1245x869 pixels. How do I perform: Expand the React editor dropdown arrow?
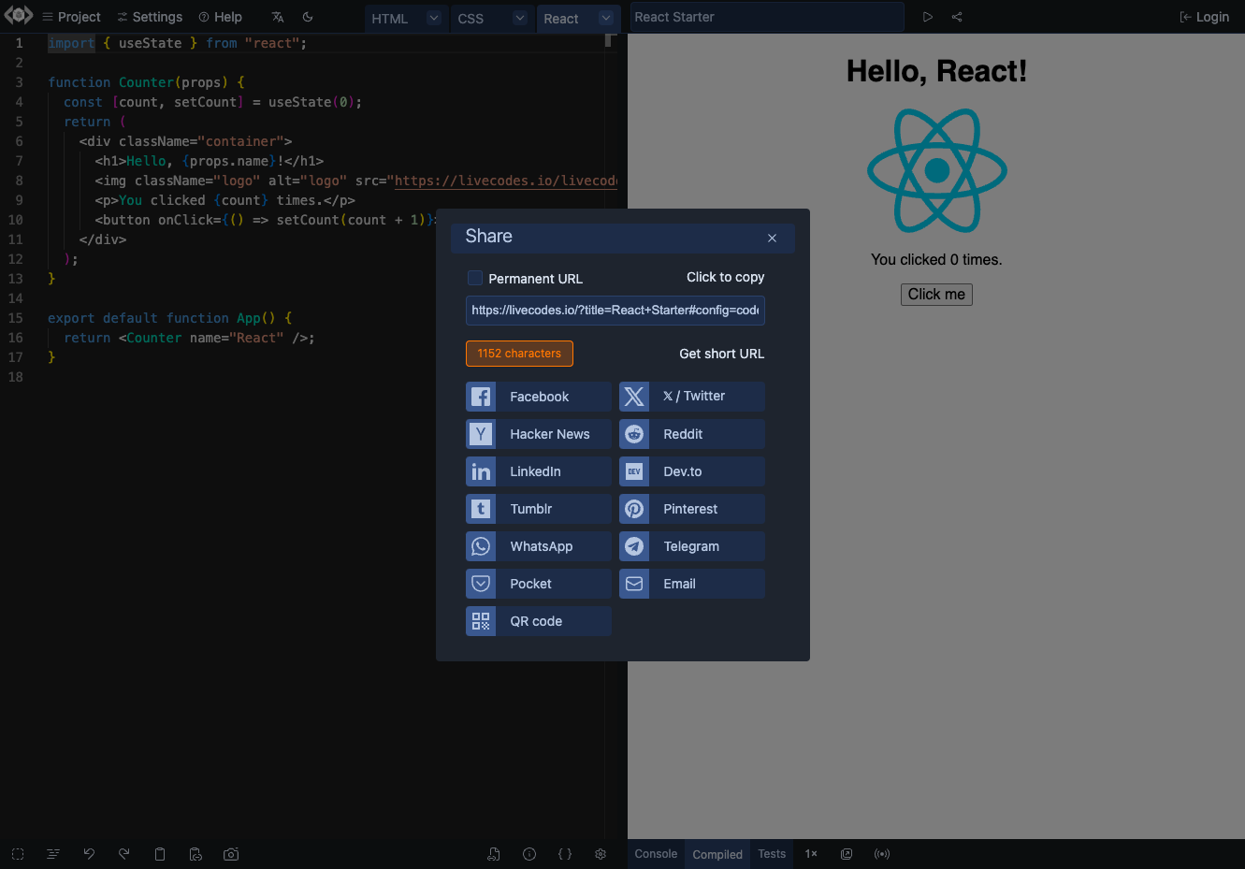[606, 18]
